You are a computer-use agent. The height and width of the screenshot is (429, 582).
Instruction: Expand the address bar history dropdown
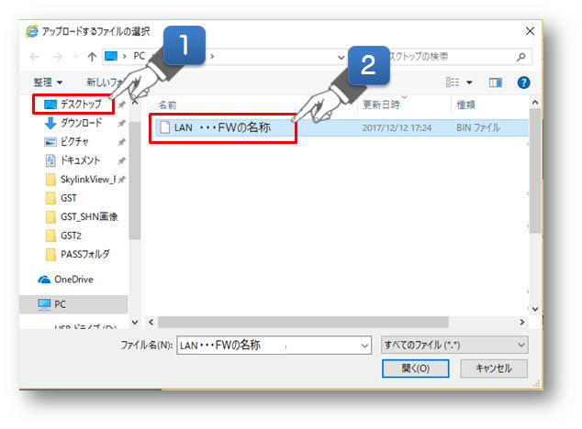tap(341, 57)
